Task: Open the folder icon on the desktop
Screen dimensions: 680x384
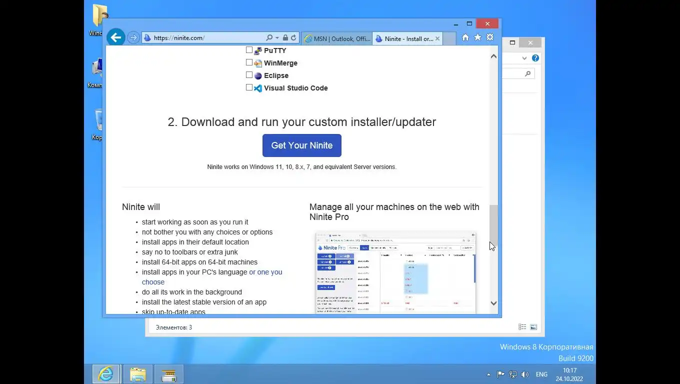Action: tap(99, 16)
